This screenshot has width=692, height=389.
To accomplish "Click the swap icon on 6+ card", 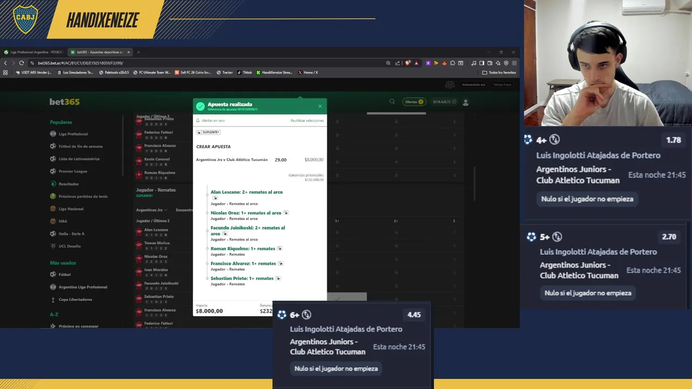I will [307, 314].
